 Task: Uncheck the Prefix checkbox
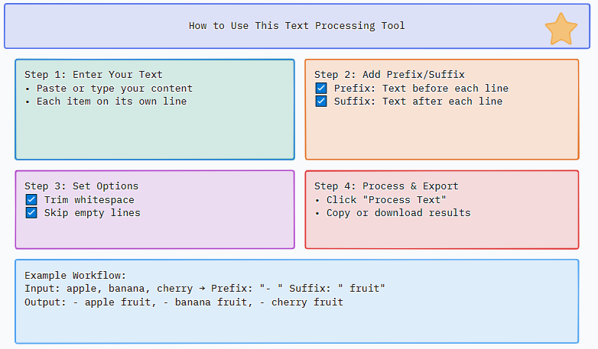pyautogui.click(x=321, y=89)
